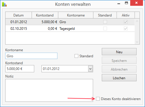Toggle Aktiv checkbox in Giro row

(x=126, y=22)
